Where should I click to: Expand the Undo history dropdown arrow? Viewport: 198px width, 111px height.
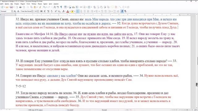point(47,7)
